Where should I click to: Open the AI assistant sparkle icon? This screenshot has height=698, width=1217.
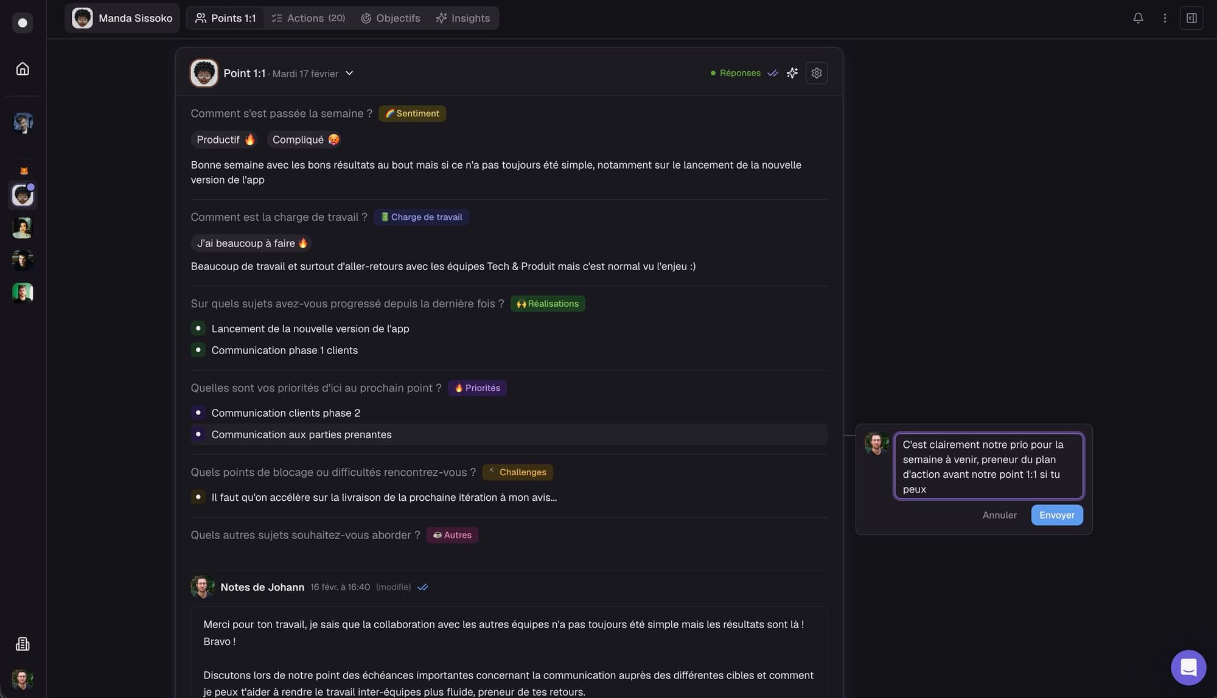coord(792,72)
